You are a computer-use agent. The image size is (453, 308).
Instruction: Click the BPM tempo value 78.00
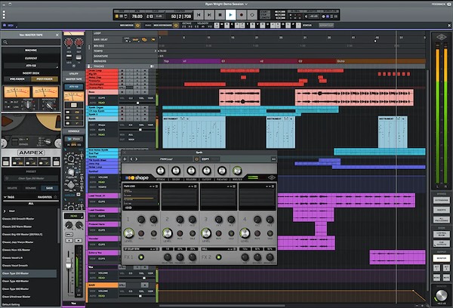(x=137, y=17)
